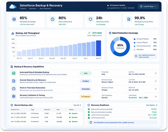Sort by the Size column header
Image resolution: width=168 pixels, height=132 pixels.
coord(58,110)
